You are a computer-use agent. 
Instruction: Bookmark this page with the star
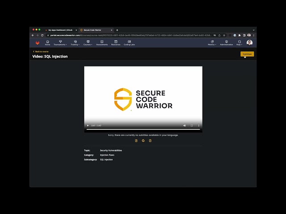coord(224,35)
